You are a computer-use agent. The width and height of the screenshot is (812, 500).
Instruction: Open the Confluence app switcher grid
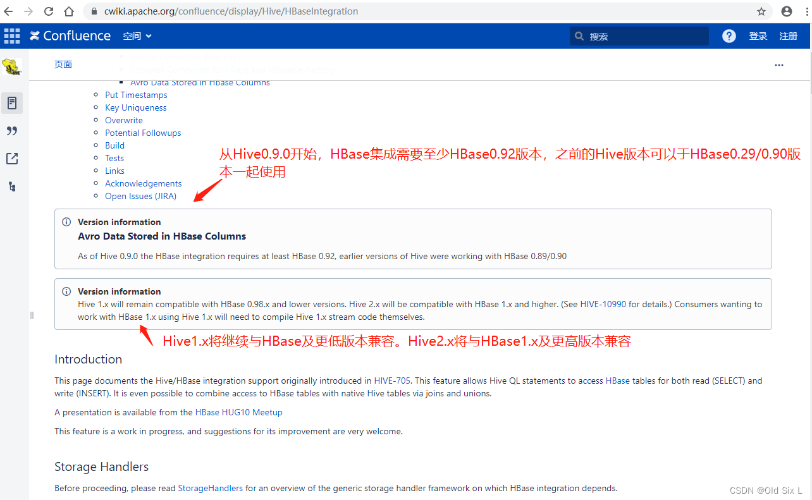(x=12, y=36)
